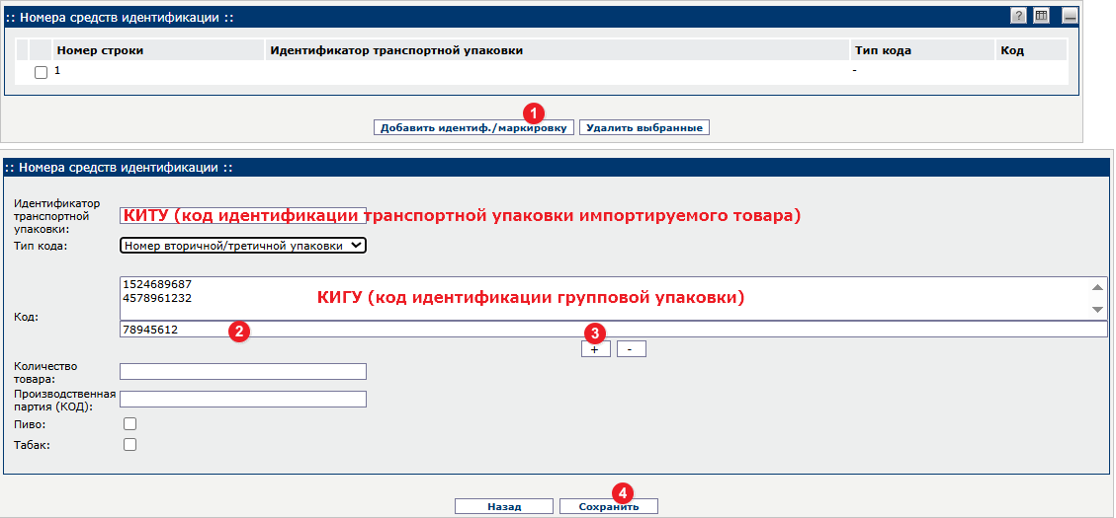This screenshot has height=518, width=1116.
Task: Click Идентификатор транспортной упаковки column header
Action: coord(395,50)
